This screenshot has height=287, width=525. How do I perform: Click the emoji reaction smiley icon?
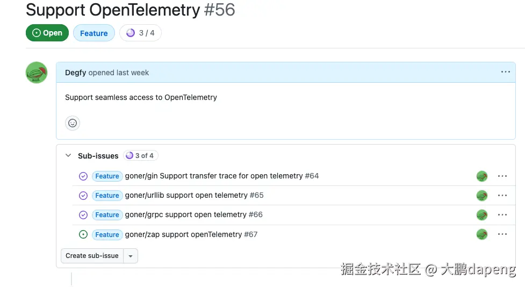pos(73,123)
